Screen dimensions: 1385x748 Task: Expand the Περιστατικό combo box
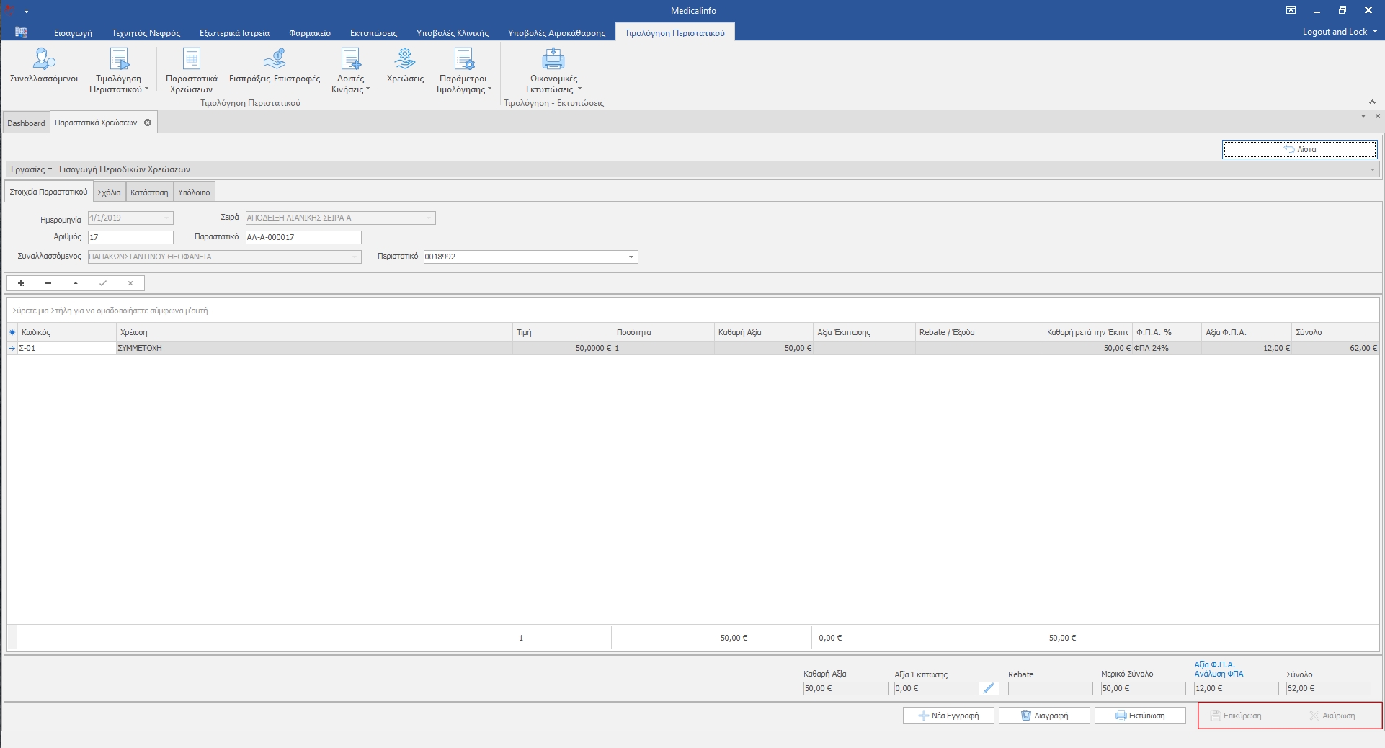631,257
